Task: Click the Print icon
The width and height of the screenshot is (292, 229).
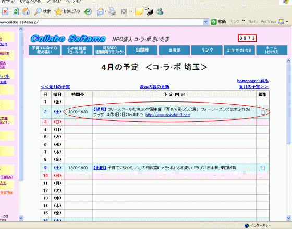Action: (x=112, y=11)
